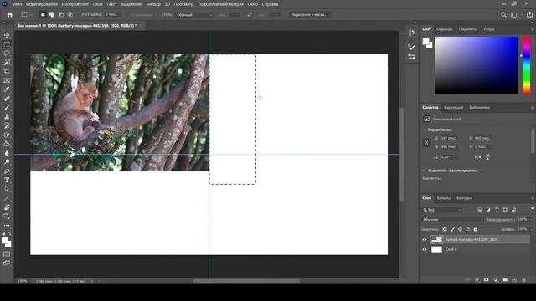The height and width of the screenshot is (301, 536).
Task: Create new adjustment layer icon
Action: [x=496, y=279]
